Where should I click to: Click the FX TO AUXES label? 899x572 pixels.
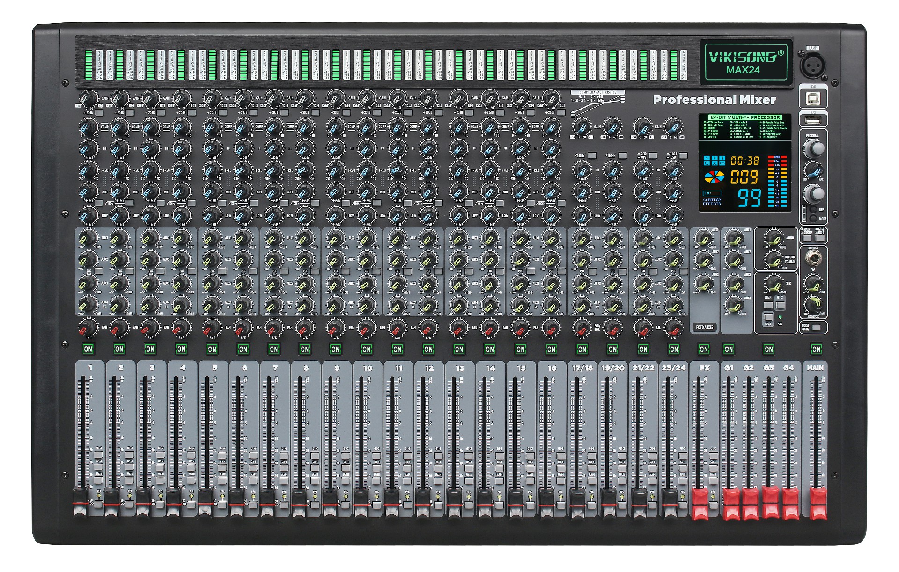(704, 327)
